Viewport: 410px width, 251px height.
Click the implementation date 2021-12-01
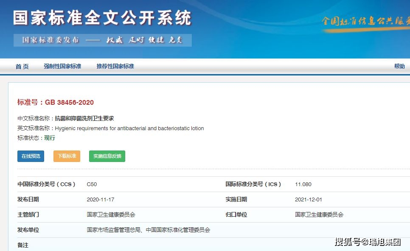(x=309, y=200)
